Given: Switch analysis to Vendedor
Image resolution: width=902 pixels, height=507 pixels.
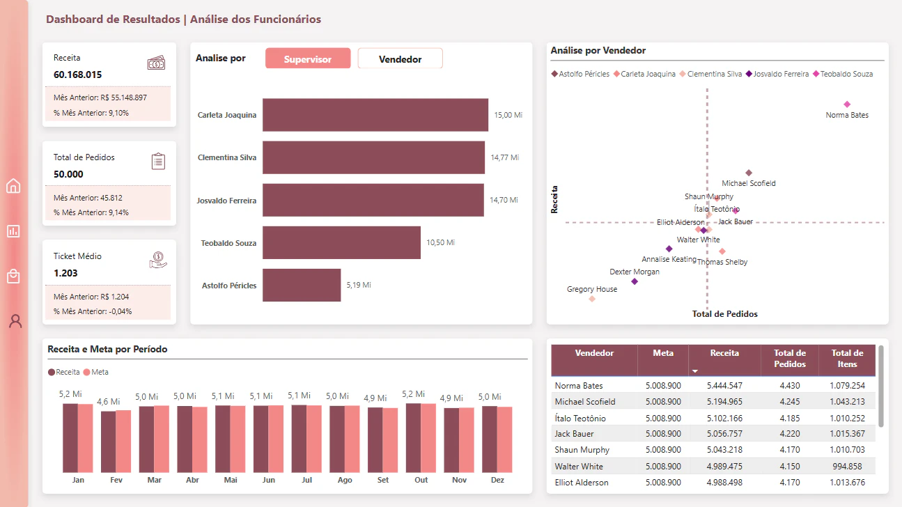Looking at the screenshot, I should pos(401,59).
